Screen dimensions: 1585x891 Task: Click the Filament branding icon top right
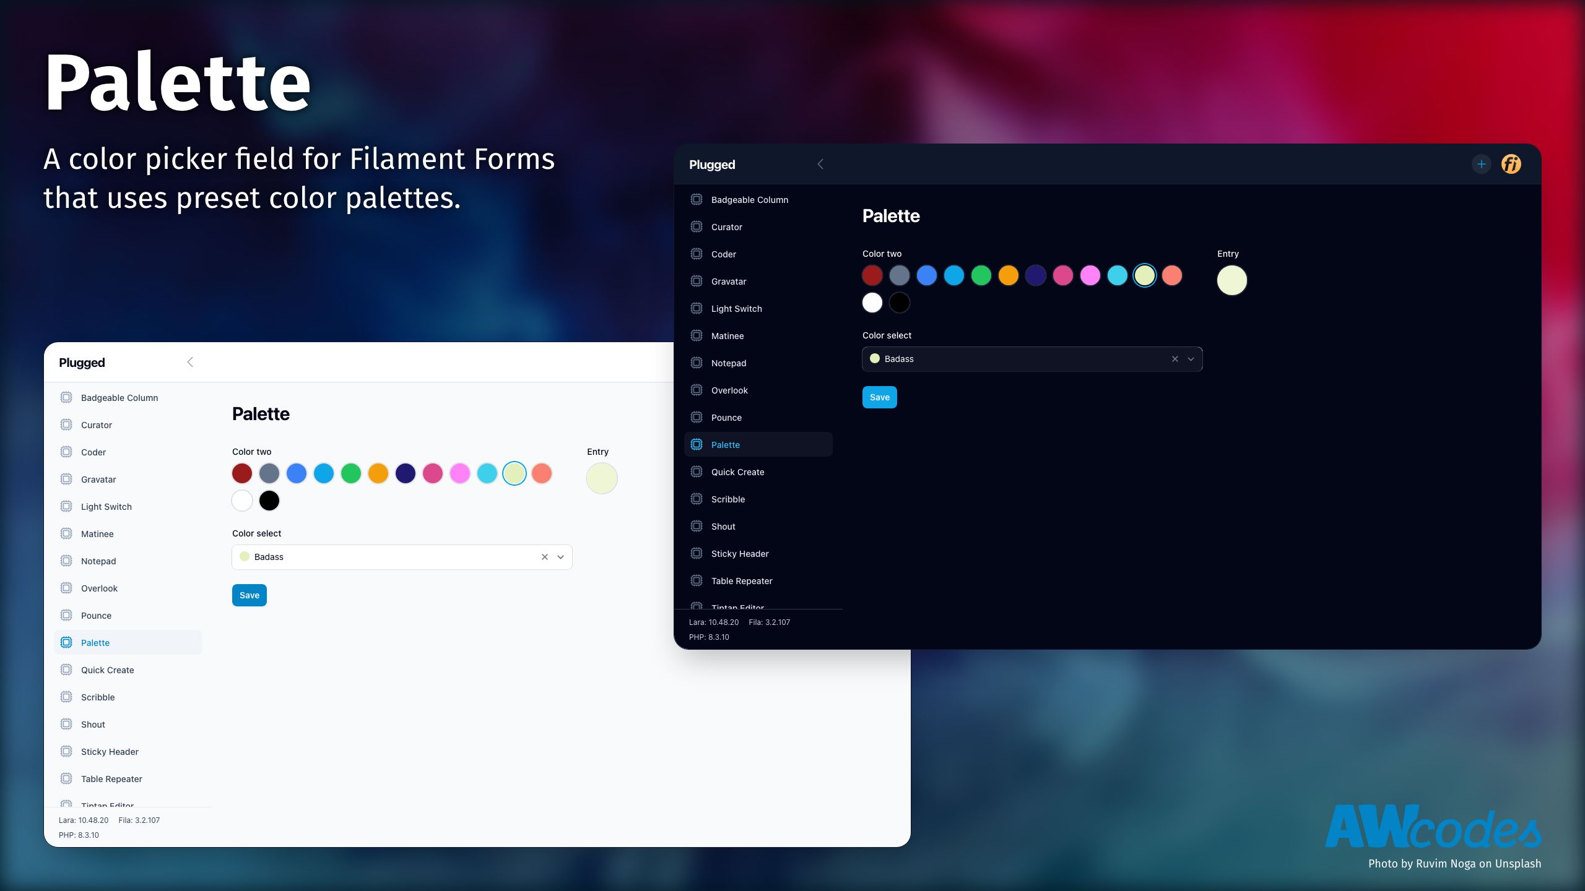click(1511, 164)
